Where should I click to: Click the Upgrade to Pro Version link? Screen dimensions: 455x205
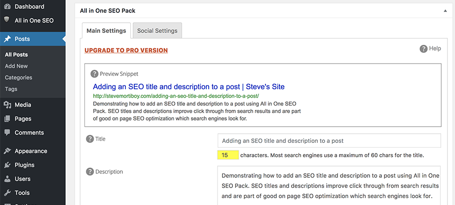tap(126, 50)
